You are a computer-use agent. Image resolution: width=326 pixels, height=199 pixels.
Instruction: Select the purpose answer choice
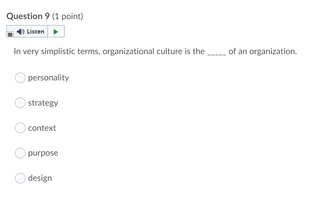pos(20,153)
